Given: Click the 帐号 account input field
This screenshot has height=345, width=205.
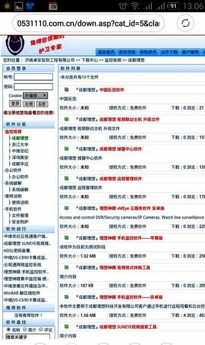Looking at the screenshot, I should click(34, 77).
